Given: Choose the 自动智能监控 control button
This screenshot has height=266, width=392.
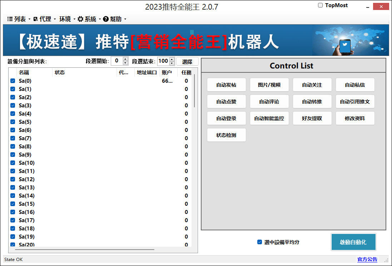Looking at the screenshot, I should [x=269, y=118].
